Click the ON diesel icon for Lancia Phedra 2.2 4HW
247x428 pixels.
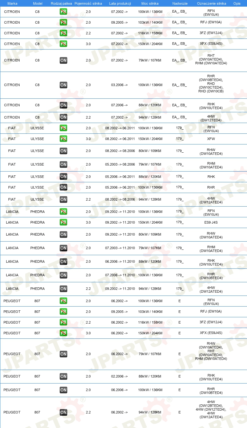(x=63, y=289)
